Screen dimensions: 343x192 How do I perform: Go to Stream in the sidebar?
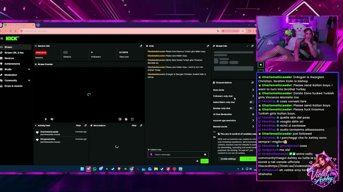16,47
